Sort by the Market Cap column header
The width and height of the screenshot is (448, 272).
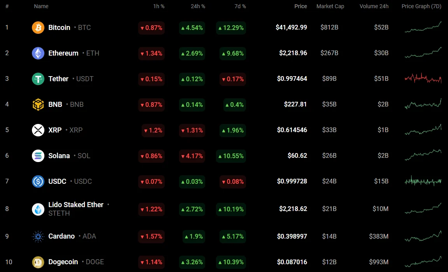pyautogui.click(x=330, y=6)
